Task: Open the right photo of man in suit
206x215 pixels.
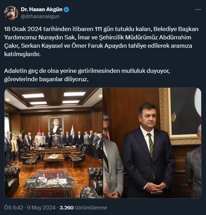Action: 152,143
